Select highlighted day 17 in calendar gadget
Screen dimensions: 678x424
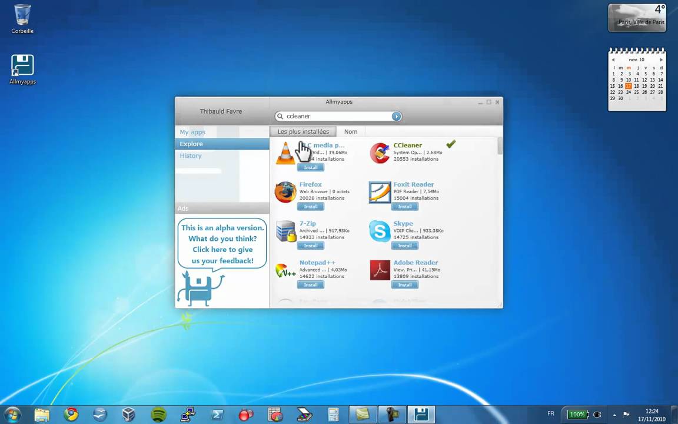[629, 85]
